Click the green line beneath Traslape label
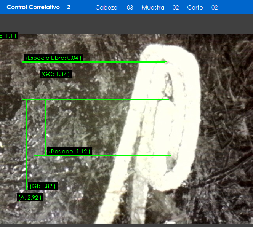Screen dimensions: 253x227 pyautogui.click(x=103, y=155)
